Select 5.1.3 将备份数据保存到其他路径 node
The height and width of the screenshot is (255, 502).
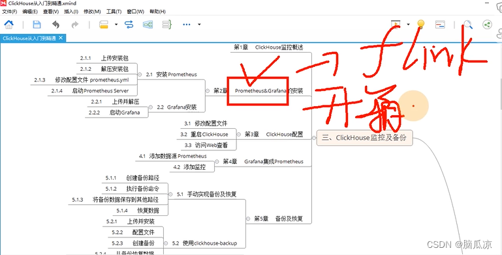pyautogui.click(x=116, y=200)
